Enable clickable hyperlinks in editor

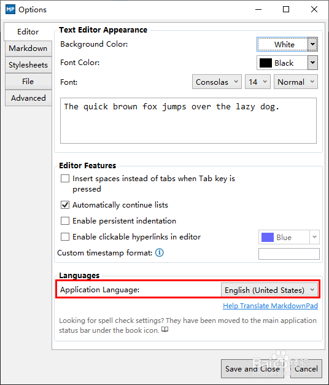point(65,236)
